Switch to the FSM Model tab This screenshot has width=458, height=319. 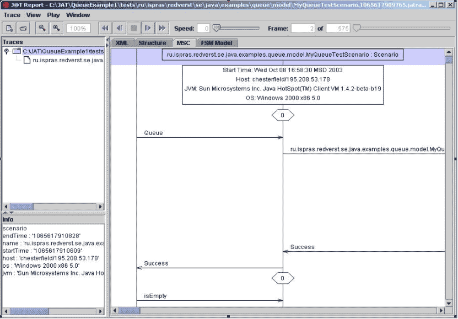[x=217, y=43]
